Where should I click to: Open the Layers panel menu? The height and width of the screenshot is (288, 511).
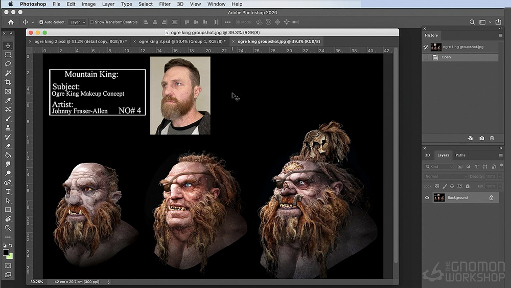point(501,155)
